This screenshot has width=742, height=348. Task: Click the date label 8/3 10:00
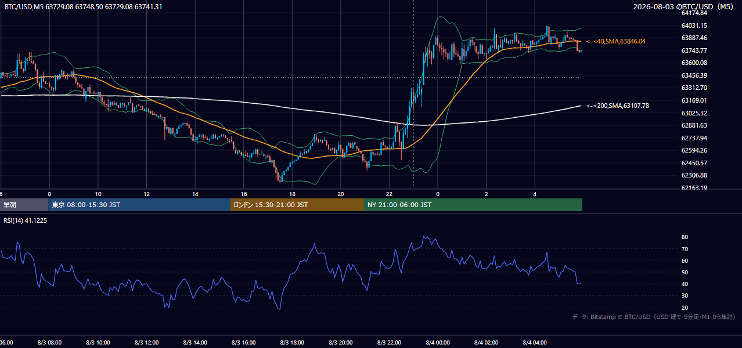[98, 343]
